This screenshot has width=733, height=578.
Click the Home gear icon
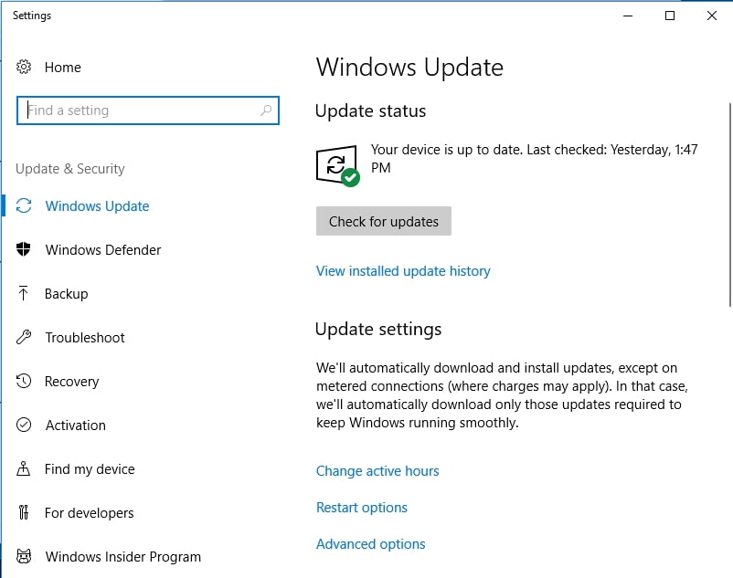point(24,67)
